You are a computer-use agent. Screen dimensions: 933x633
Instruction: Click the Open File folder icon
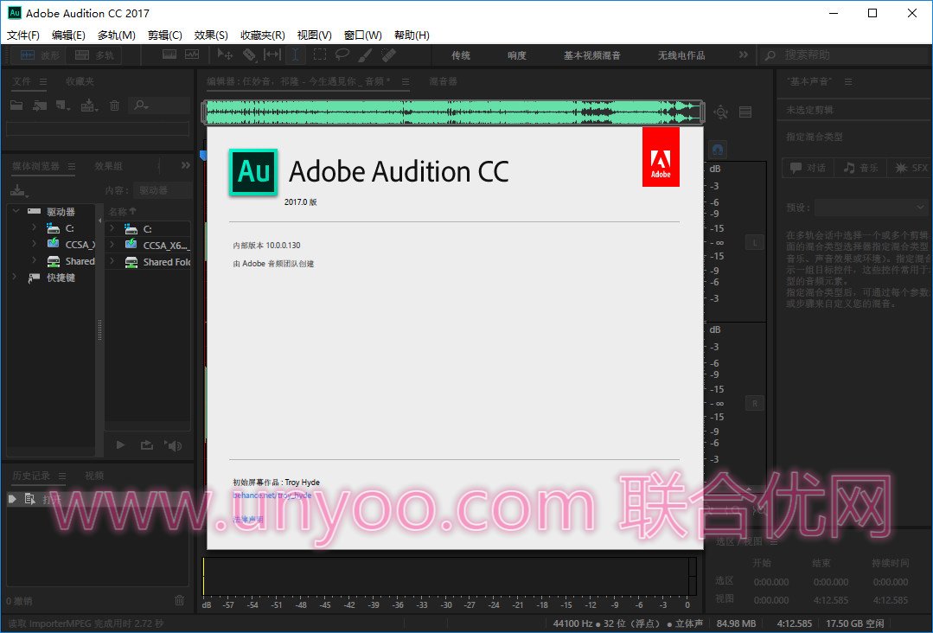pyautogui.click(x=16, y=105)
